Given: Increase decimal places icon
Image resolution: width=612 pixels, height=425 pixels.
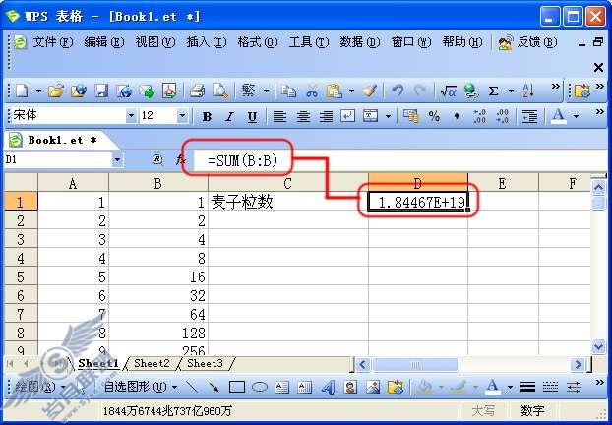Looking at the screenshot, I should 479,116.
